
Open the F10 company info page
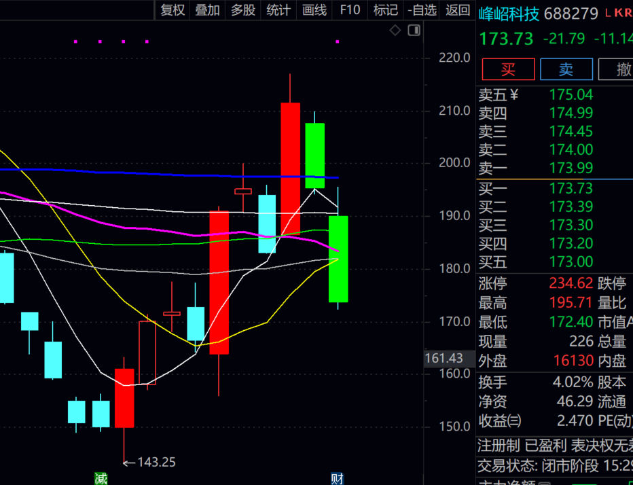pos(350,10)
